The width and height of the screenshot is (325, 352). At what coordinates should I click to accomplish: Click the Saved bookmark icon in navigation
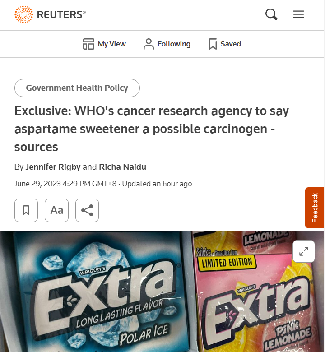click(x=213, y=44)
